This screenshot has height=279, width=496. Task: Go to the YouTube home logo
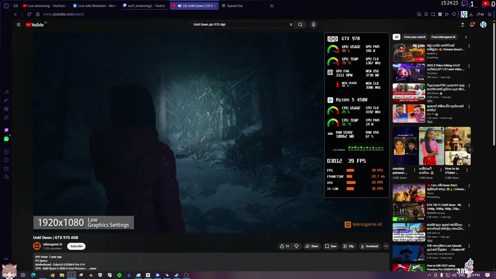[35, 24]
